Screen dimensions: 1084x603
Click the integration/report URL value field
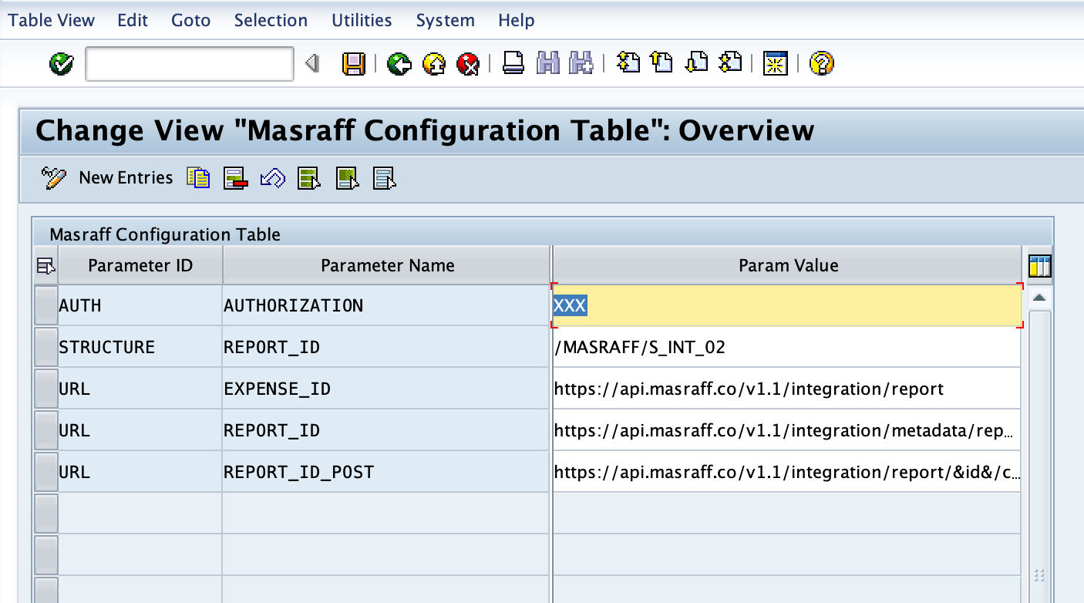tap(788, 389)
